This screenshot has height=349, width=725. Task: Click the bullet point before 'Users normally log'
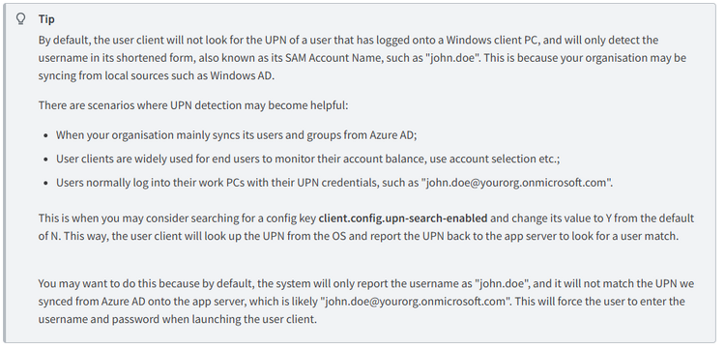pyautogui.click(x=45, y=183)
